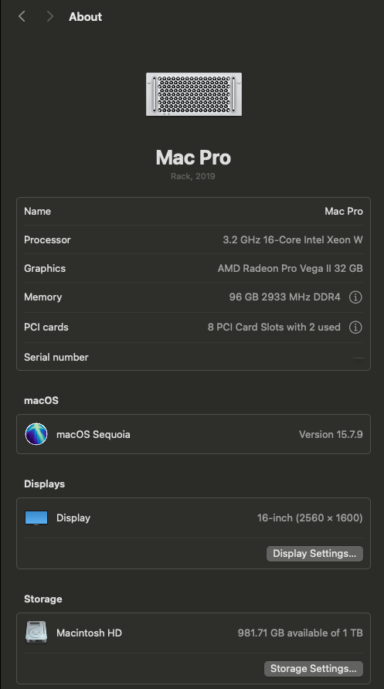Edit the computer Name field value
The height and width of the screenshot is (689, 384).
344,212
